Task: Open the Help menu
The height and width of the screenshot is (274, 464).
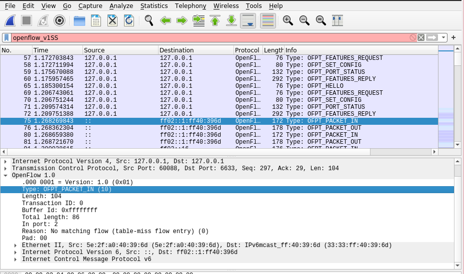Action: [275, 6]
